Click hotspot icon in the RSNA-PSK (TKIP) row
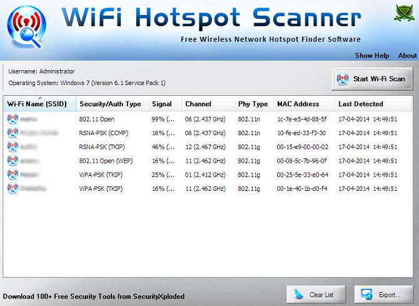 pyautogui.click(x=13, y=147)
